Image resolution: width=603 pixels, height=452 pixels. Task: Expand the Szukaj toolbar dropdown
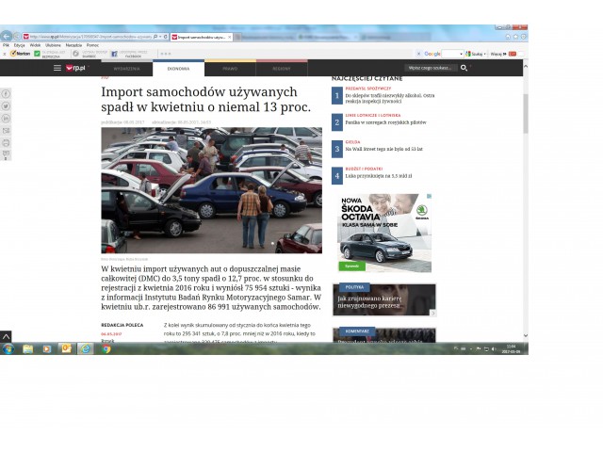490,54
